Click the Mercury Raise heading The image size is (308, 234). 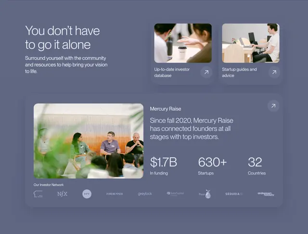pyautogui.click(x=166, y=109)
